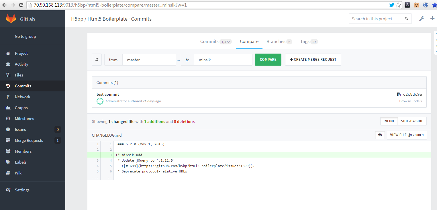Open the Milestones section

point(24,118)
